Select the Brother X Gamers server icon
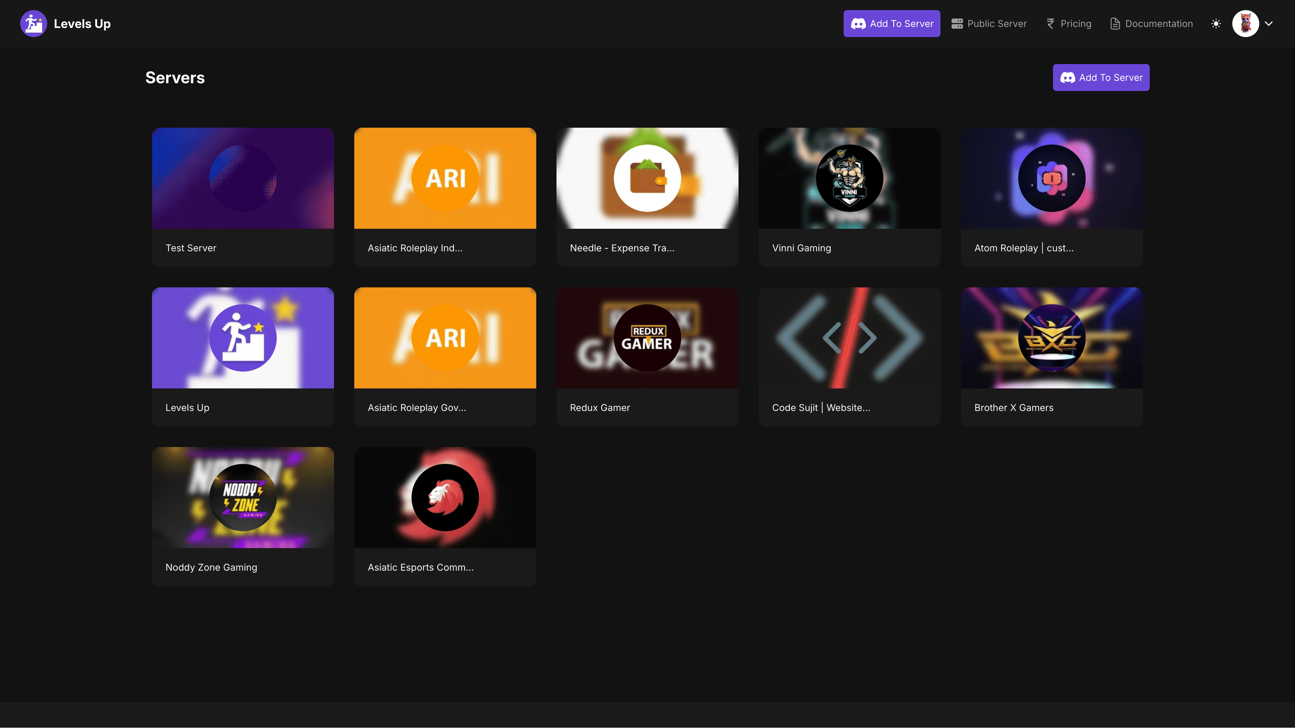The height and width of the screenshot is (728, 1295). point(1052,338)
